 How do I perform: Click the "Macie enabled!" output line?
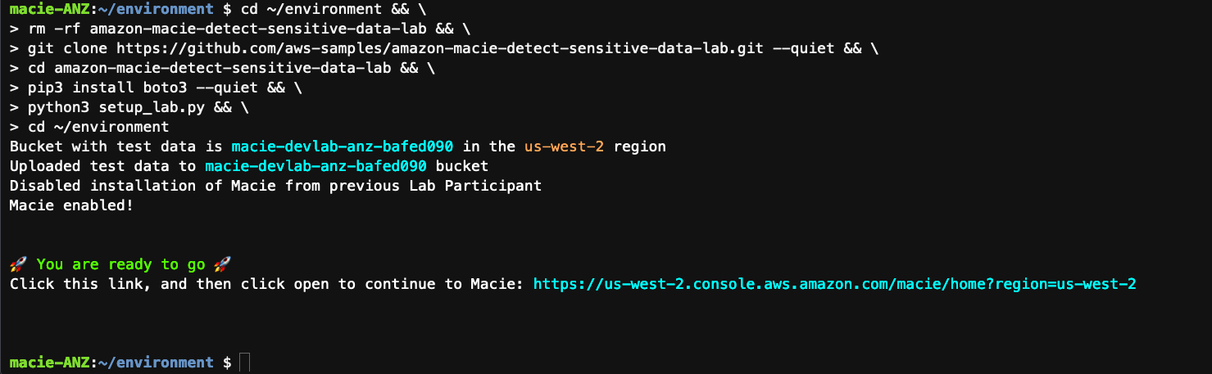point(71,205)
